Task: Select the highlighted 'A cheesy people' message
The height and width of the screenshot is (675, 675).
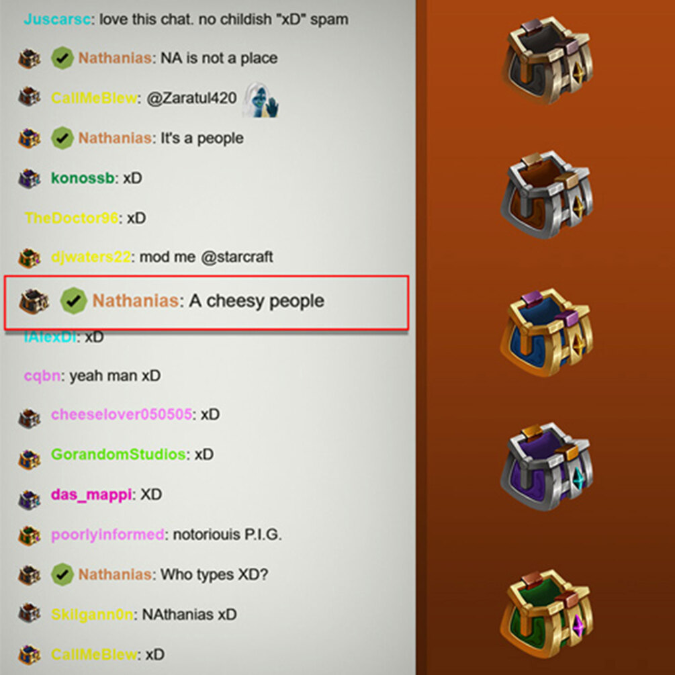Action: click(x=206, y=303)
